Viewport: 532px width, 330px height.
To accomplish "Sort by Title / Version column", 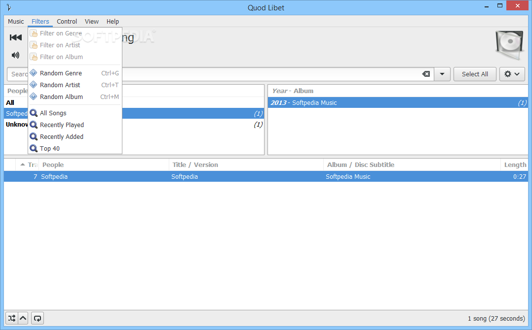I will 246,165.
